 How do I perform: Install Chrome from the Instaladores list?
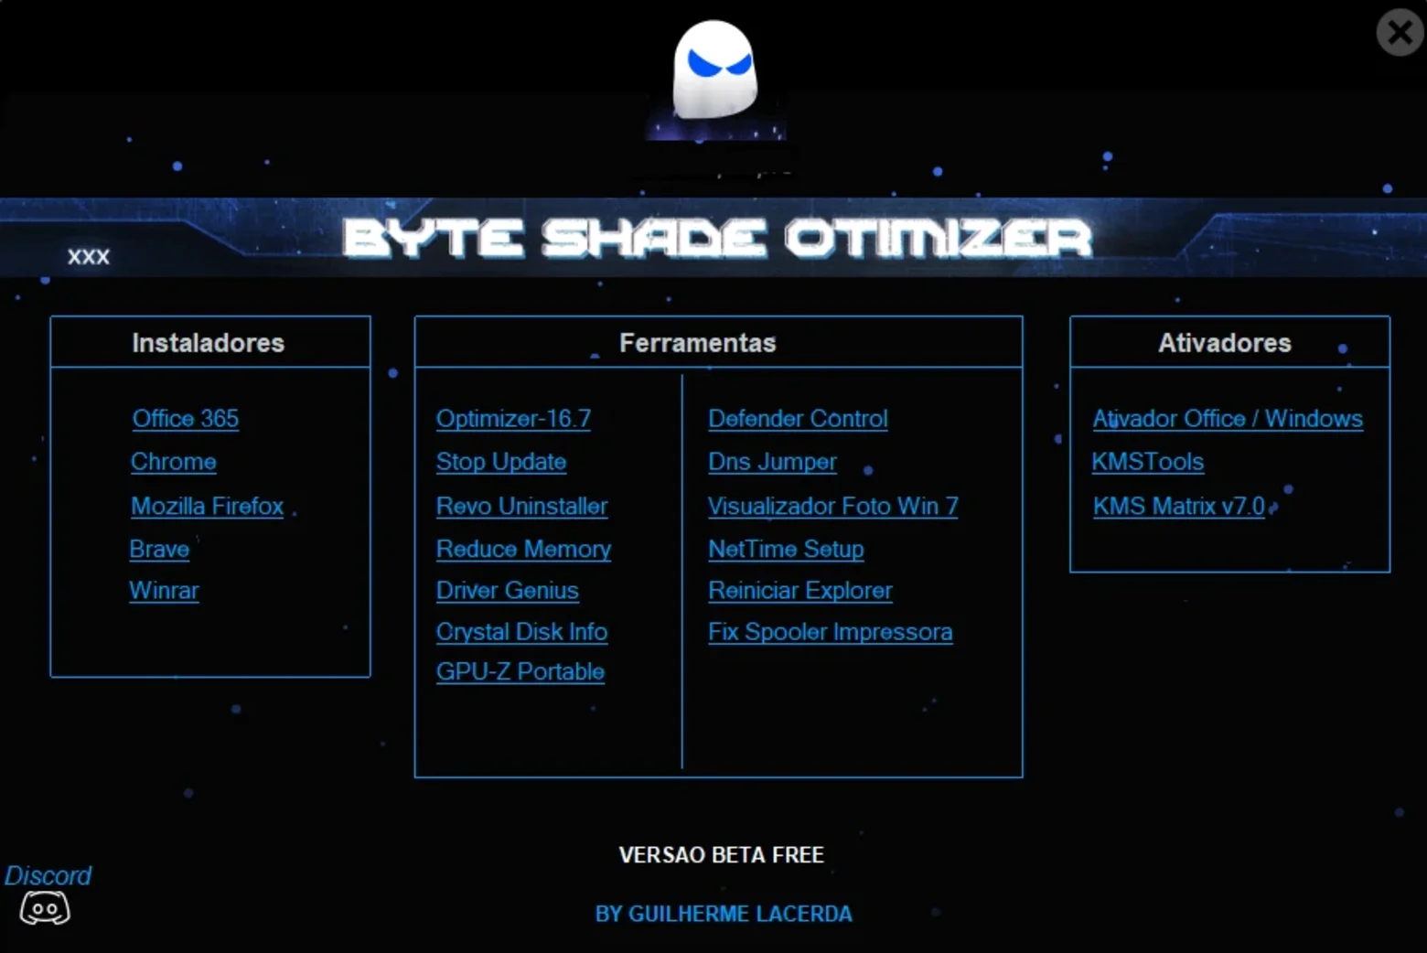[x=174, y=462]
